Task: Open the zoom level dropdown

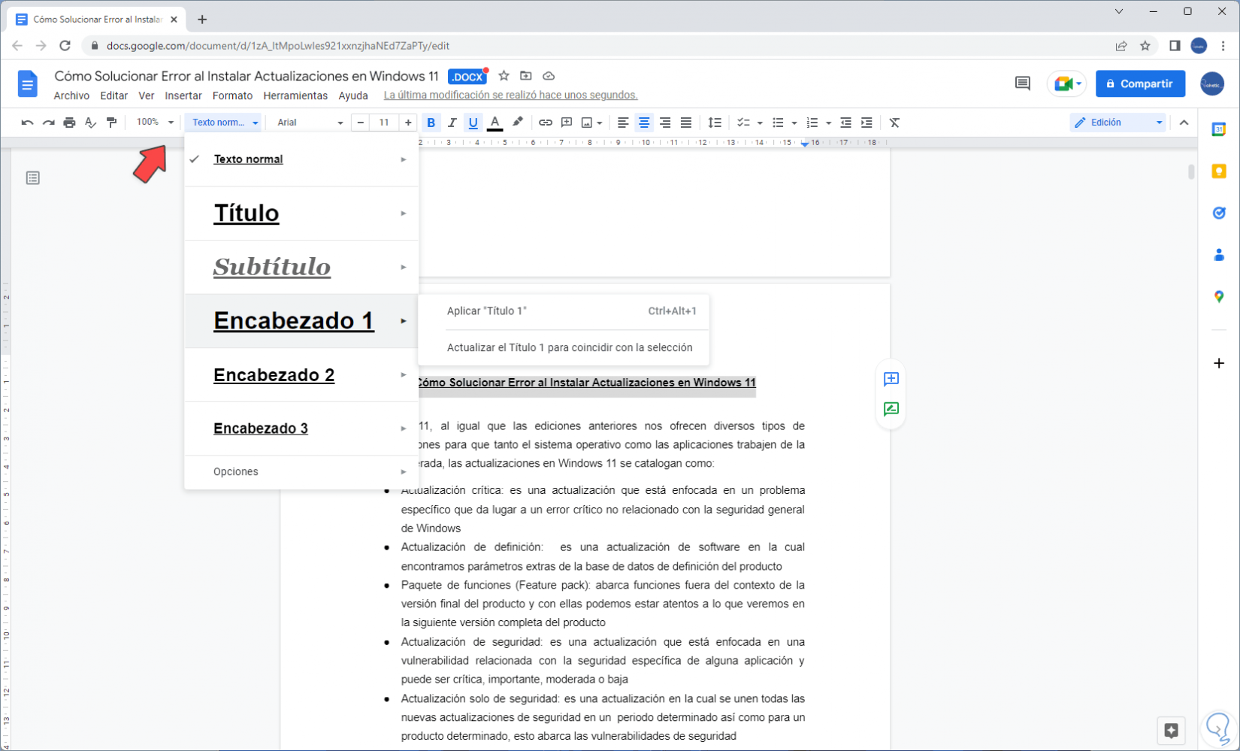Action: [155, 123]
